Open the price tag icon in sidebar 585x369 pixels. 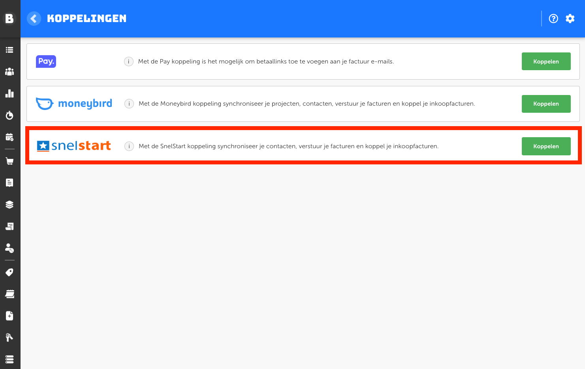pyautogui.click(x=9, y=272)
